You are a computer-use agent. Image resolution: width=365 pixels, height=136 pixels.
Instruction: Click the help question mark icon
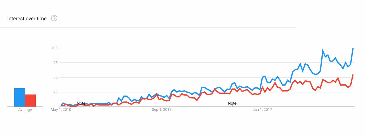click(54, 18)
